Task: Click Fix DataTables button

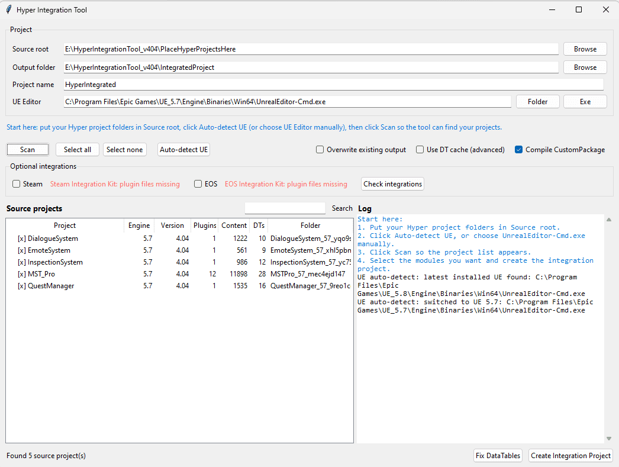Action: coord(498,456)
